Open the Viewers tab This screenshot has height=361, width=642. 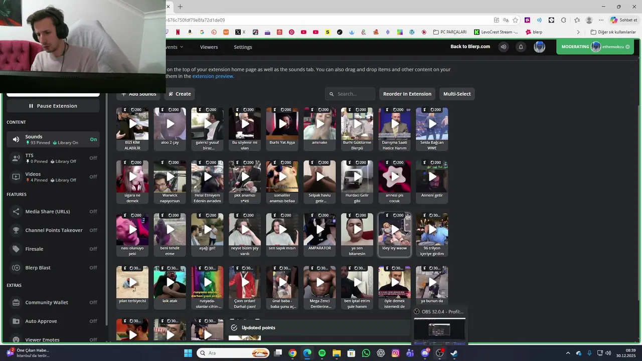[209, 47]
